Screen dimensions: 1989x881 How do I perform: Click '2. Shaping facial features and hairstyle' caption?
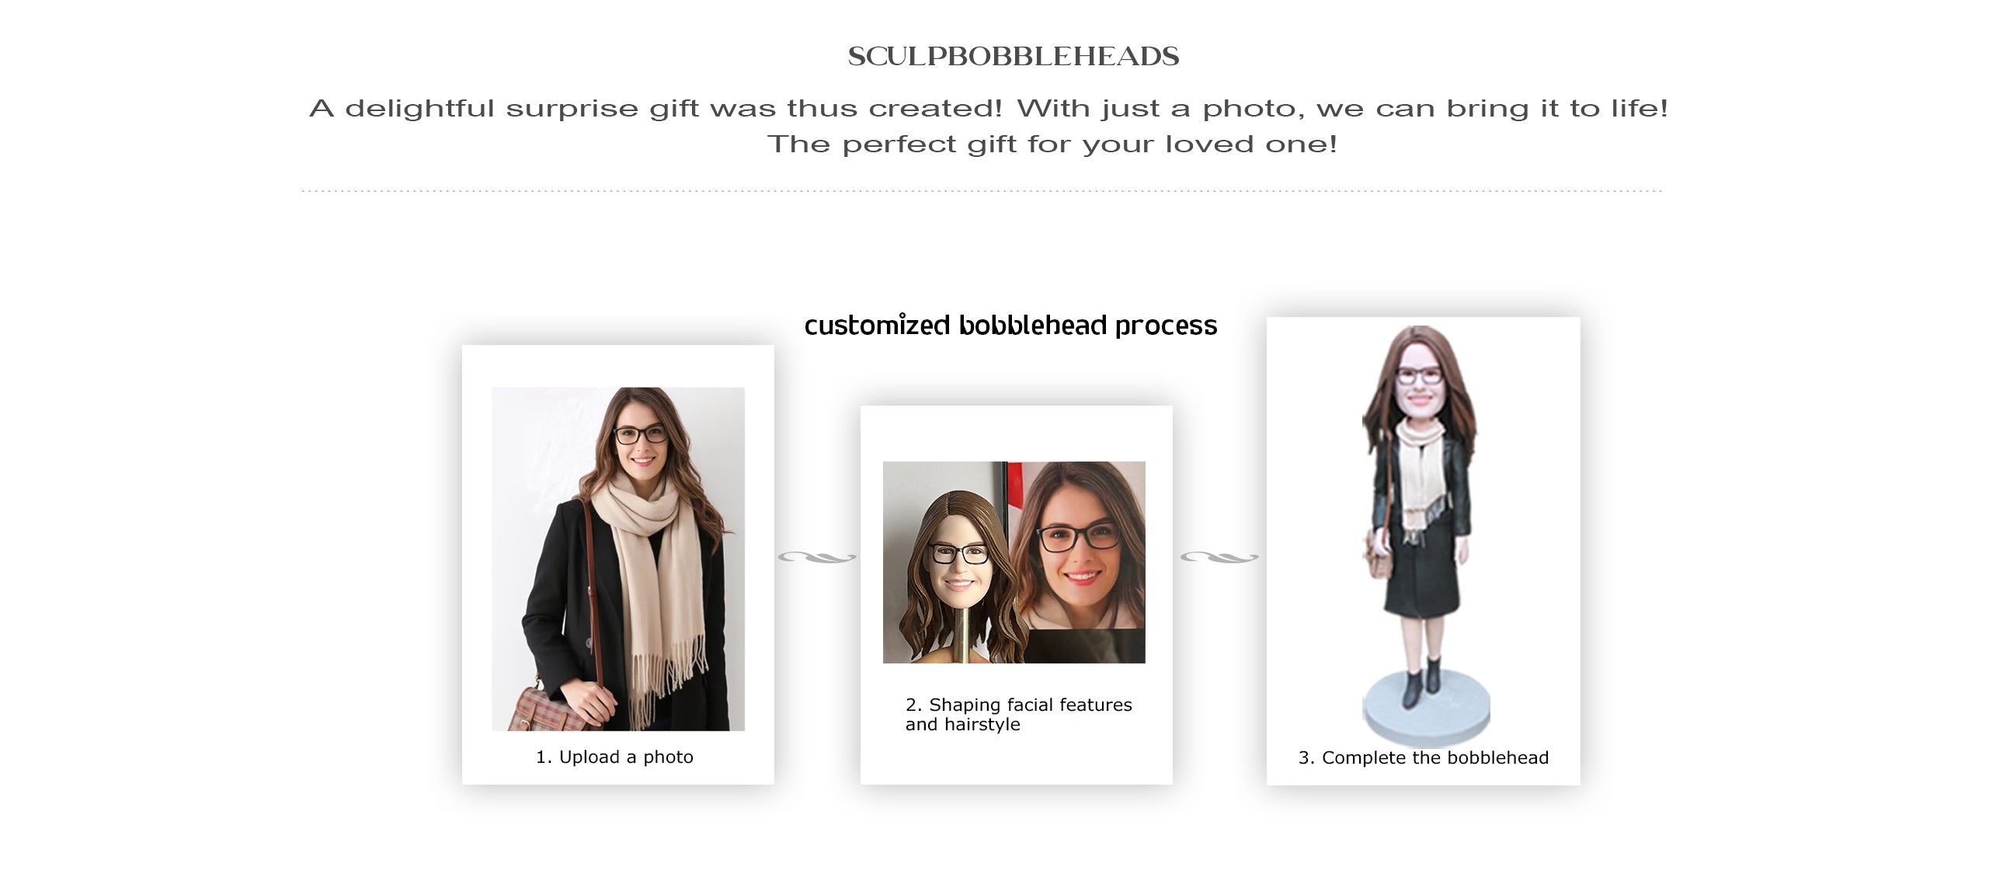pos(1018,714)
